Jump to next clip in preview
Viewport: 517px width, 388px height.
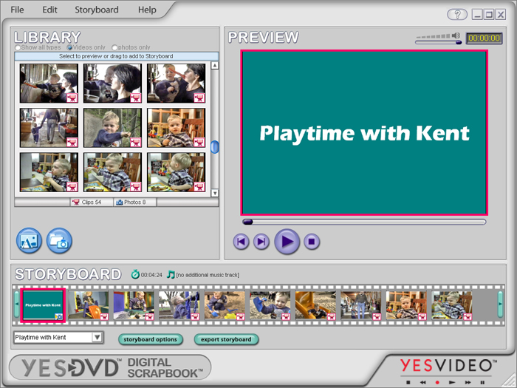(x=261, y=242)
